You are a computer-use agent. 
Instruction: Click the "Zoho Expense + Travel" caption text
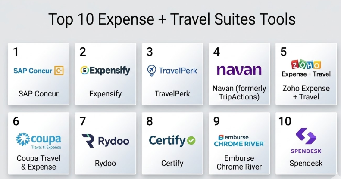tap(306, 93)
